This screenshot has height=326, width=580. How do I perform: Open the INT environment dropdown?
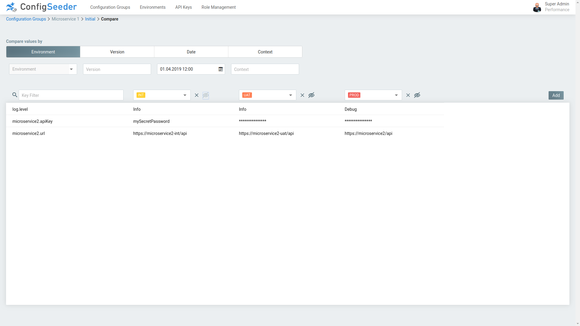coord(185,95)
